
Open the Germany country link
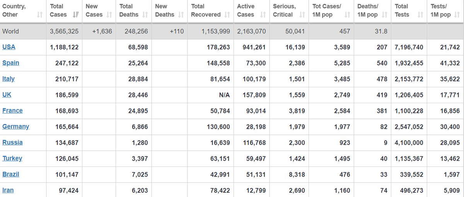[x=16, y=126]
